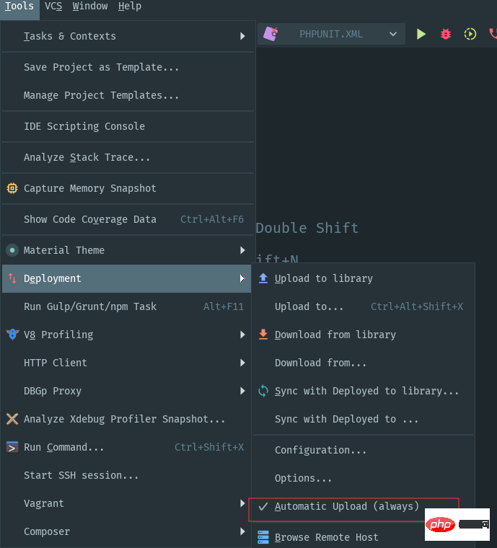Open the Window menu
This screenshot has width=497, height=548.
[90, 6]
